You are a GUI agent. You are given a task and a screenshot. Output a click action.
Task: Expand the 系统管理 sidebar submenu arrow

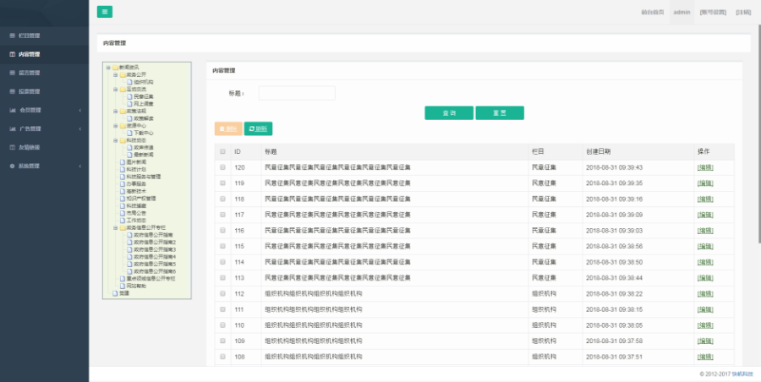click(x=80, y=166)
